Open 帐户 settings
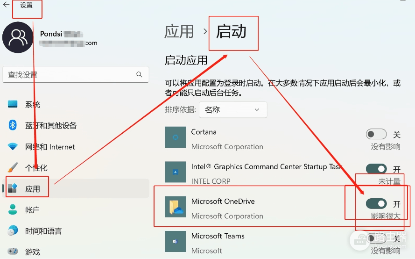Screen dimensions: 415x259 tap(76, 210)
